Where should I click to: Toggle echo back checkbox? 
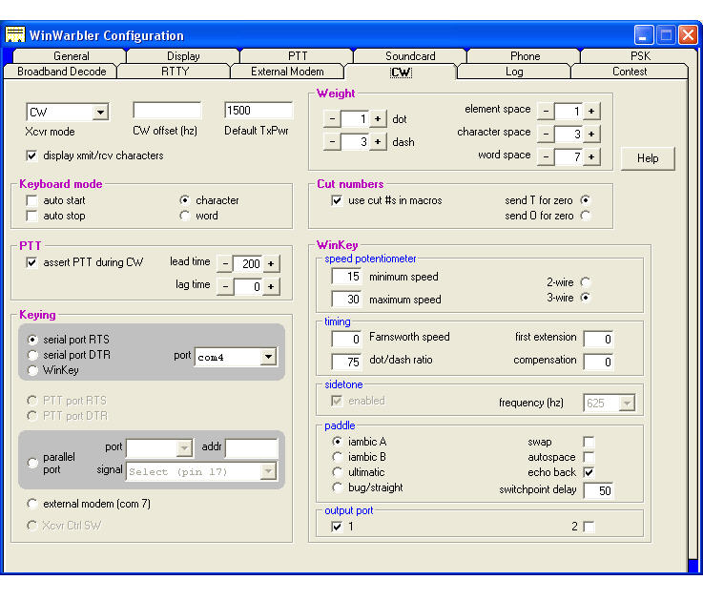click(x=589, y=472)
